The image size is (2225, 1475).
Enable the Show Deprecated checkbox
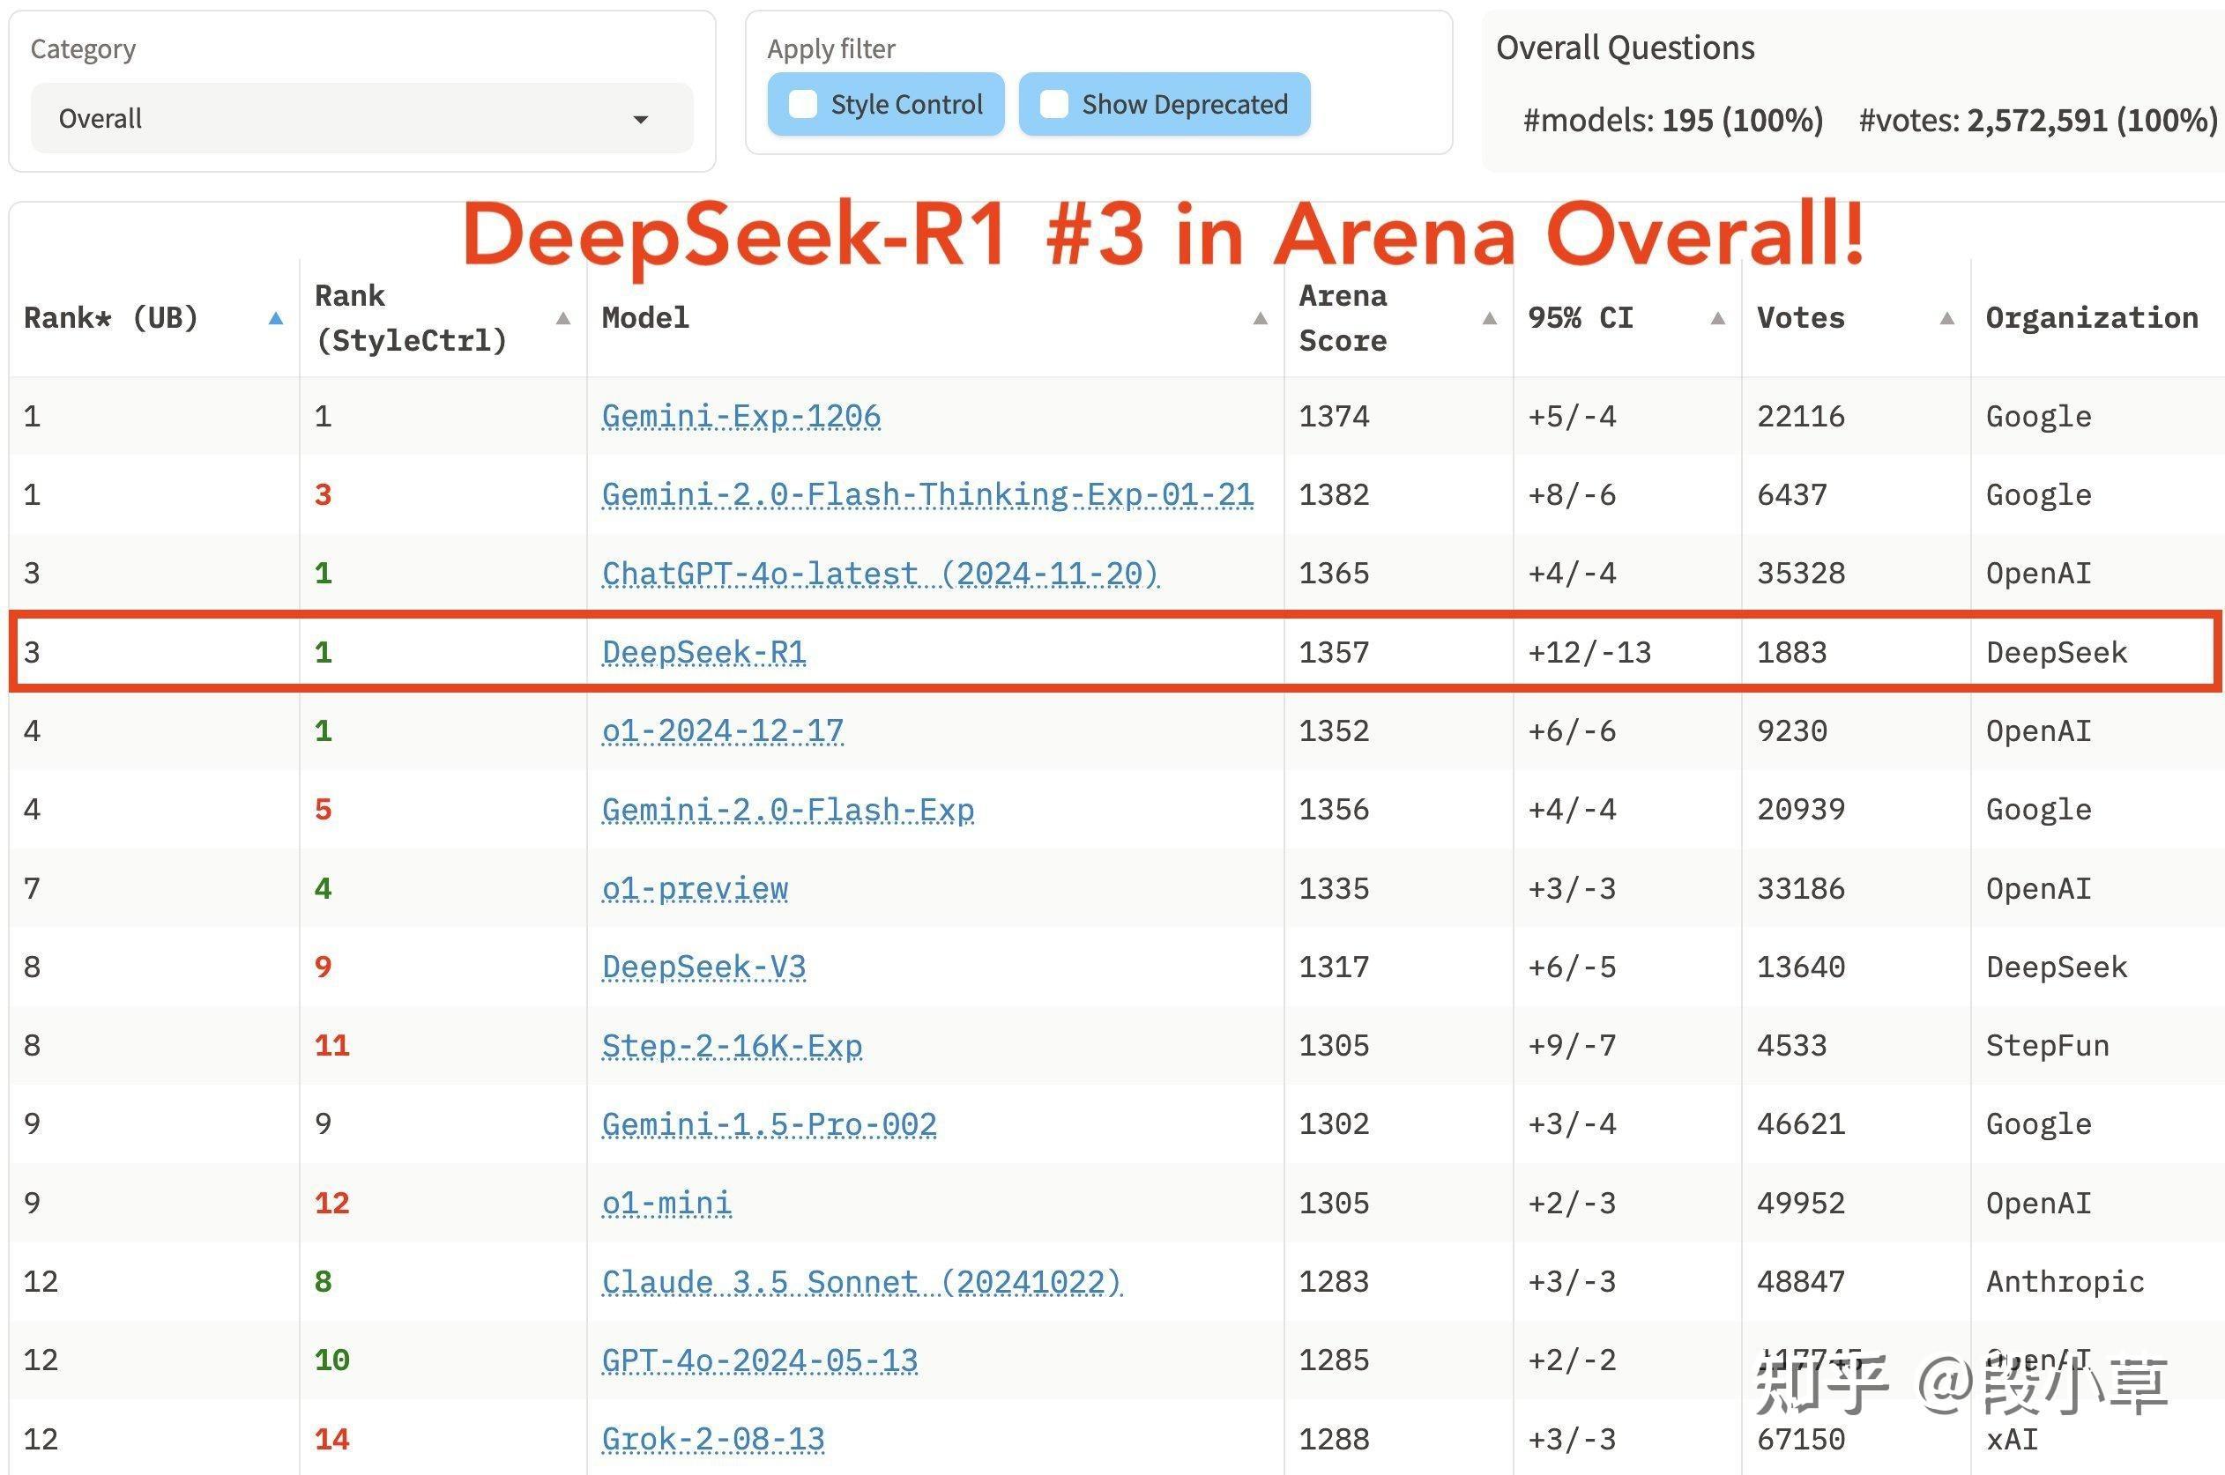pos(1054,105)
